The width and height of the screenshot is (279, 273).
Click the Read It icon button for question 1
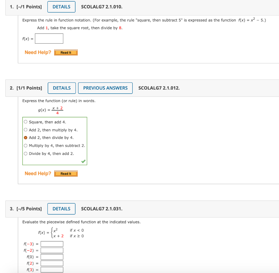coord(66,52)
